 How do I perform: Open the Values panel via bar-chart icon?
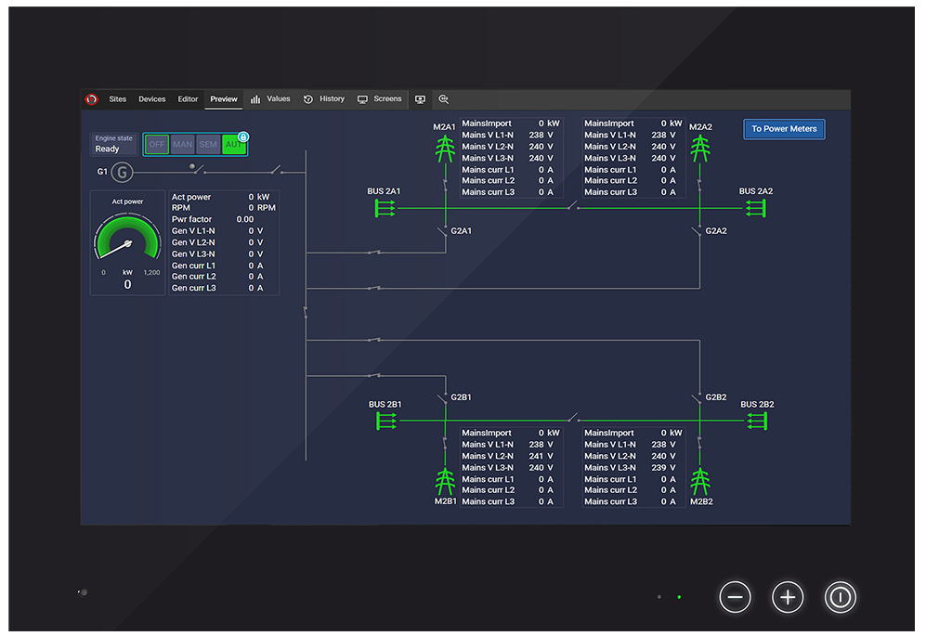point(255,98)
